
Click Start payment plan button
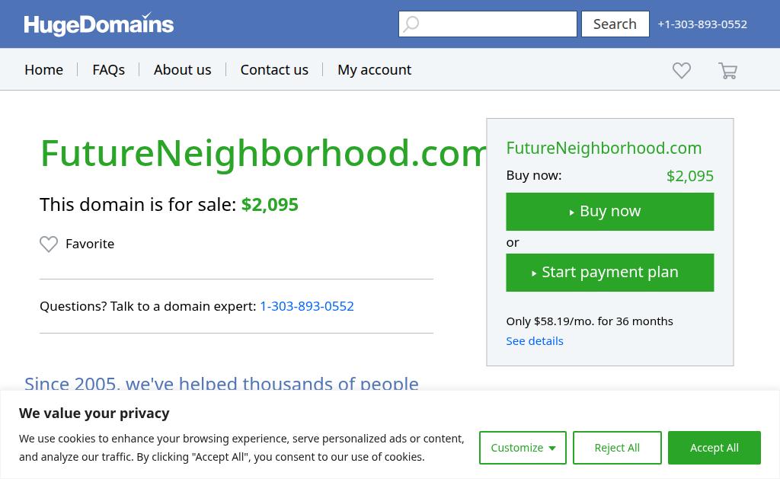click(610, 273)
